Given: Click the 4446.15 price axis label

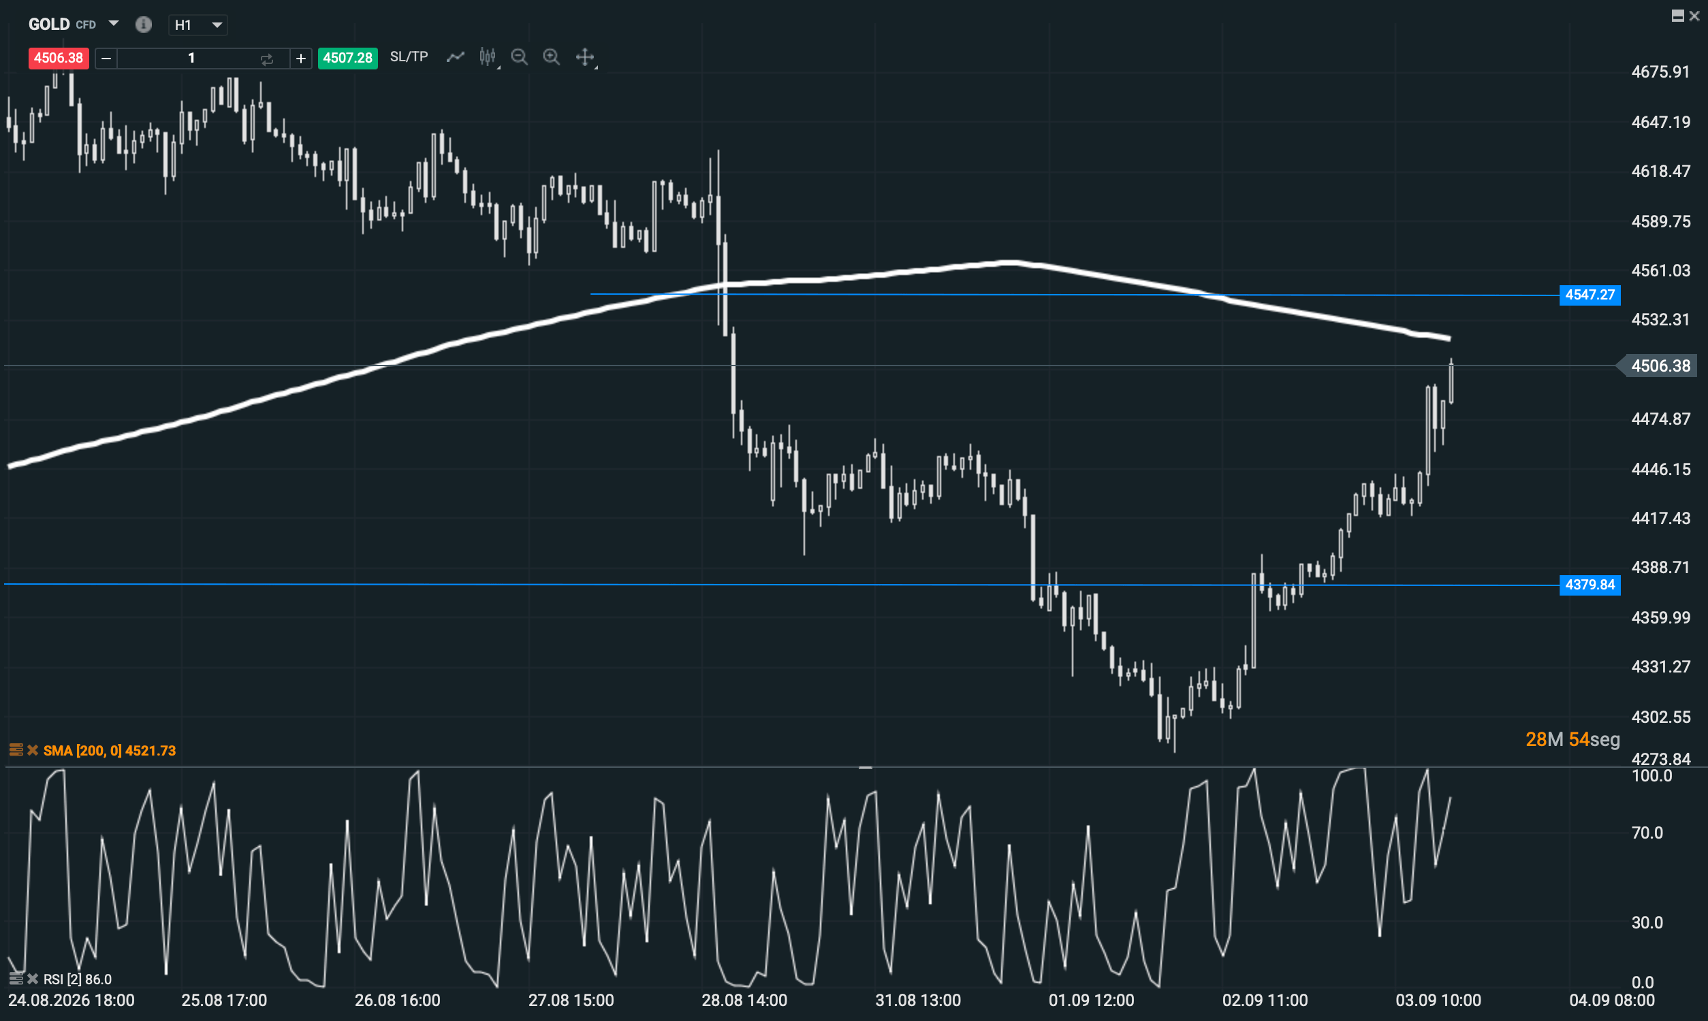Looking at the screenshot, I should tap(1660, 469).
